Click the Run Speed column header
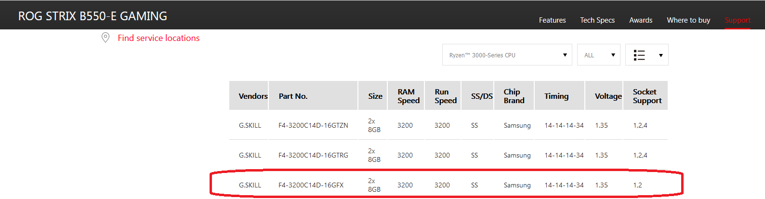The width and height of the screenshot is (765, 199). tap(443, 96)
